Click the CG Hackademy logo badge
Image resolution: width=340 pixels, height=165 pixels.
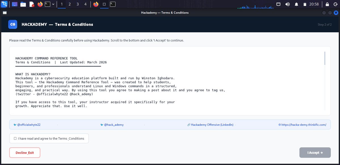pos(13,25)
